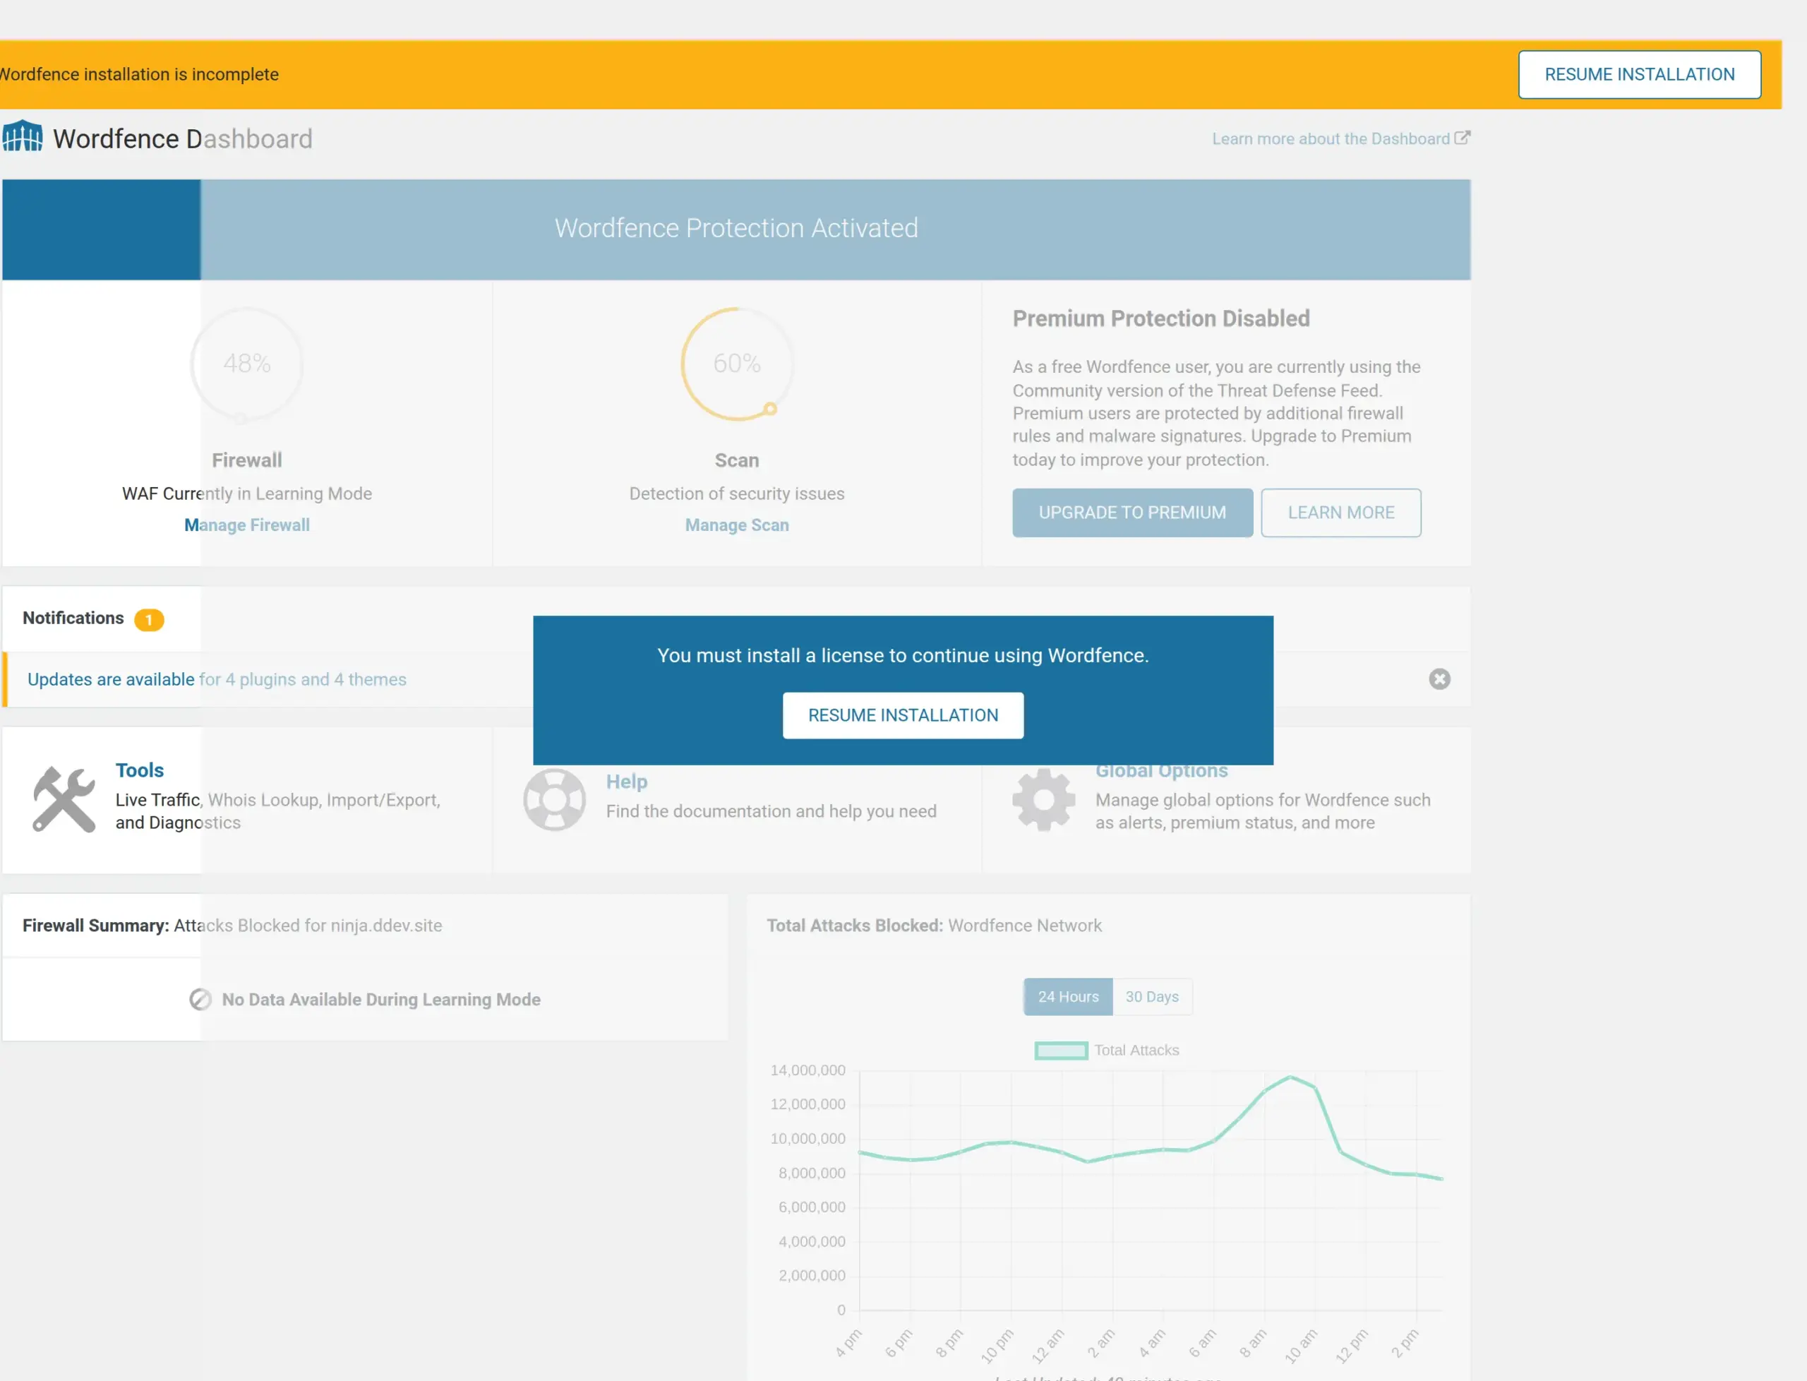Click 'No Data Available During Learning Mode' text
Viewport: 1807px width, 1381px height.
(381, 1000)
